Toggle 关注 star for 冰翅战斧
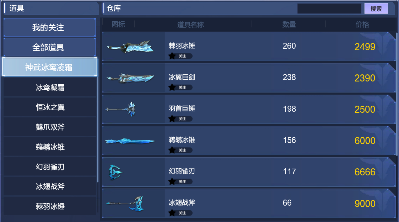Image resolution: width=399 pixels, height=222 pixels. [180, 213]
